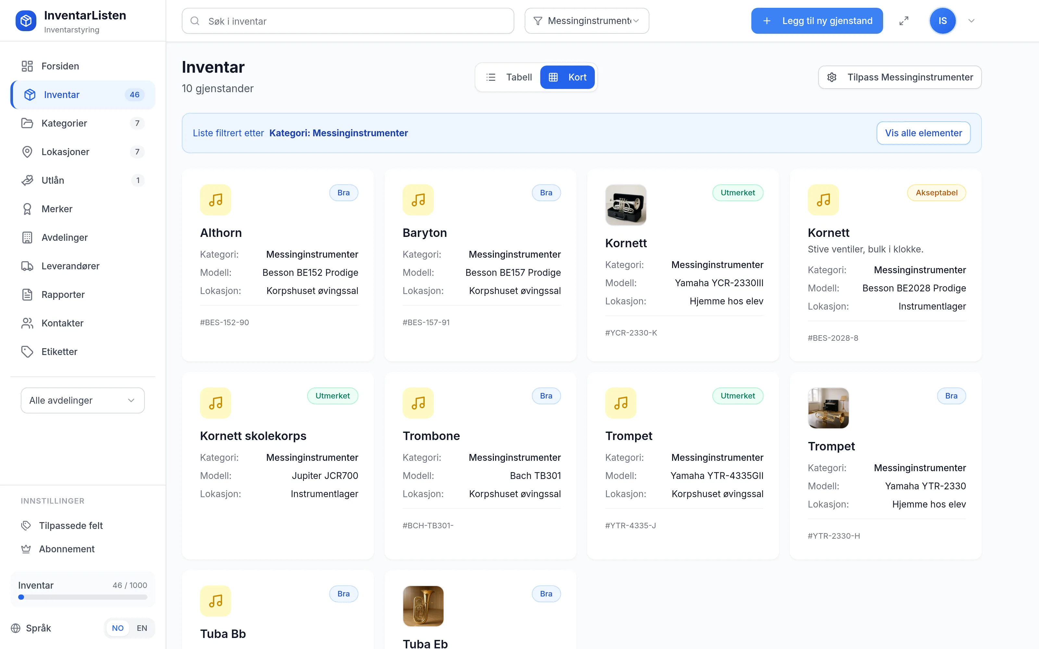The height and width of the screenshot is (649, 1039).
Task: Open Lokasjoner via the map pin icon
Action: pyautogui.click(x=27, y=152)
